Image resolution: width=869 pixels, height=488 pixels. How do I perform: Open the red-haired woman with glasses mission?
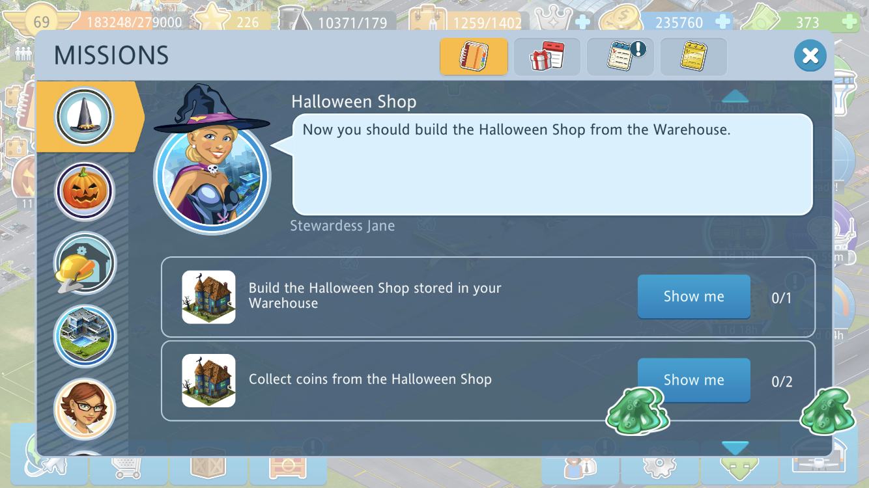pos(85,409)
